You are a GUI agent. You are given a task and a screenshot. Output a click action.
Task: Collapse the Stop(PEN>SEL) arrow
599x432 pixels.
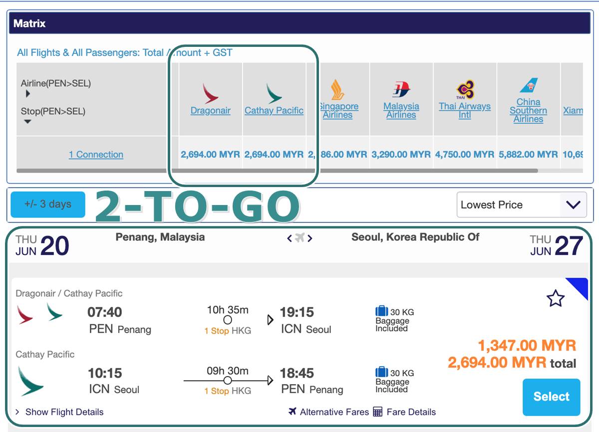[28, 121]
